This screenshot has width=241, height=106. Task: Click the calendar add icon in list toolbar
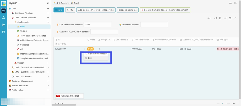point(230,18)
